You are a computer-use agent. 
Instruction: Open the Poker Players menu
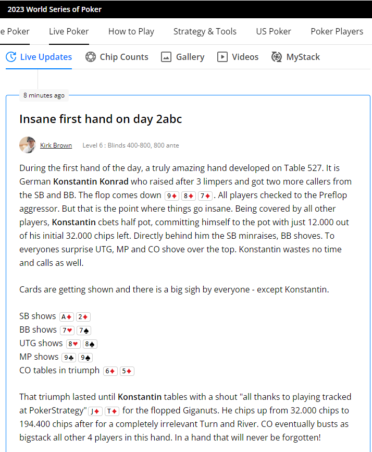click(337, 31)
